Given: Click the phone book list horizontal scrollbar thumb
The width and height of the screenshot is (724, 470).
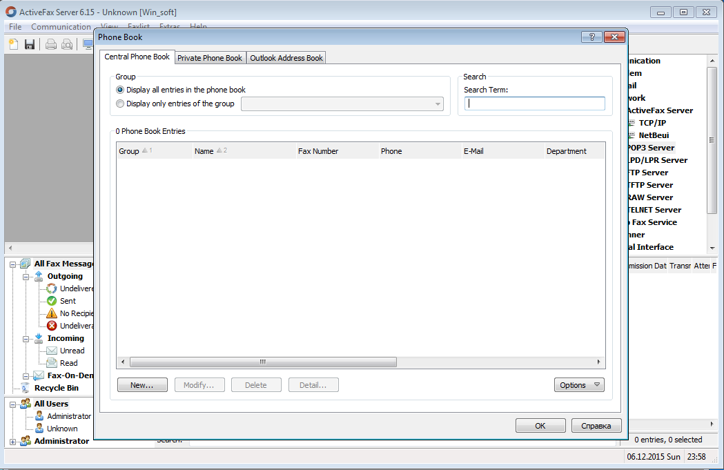Looking at the screenshot, I should tap(263, 362).
